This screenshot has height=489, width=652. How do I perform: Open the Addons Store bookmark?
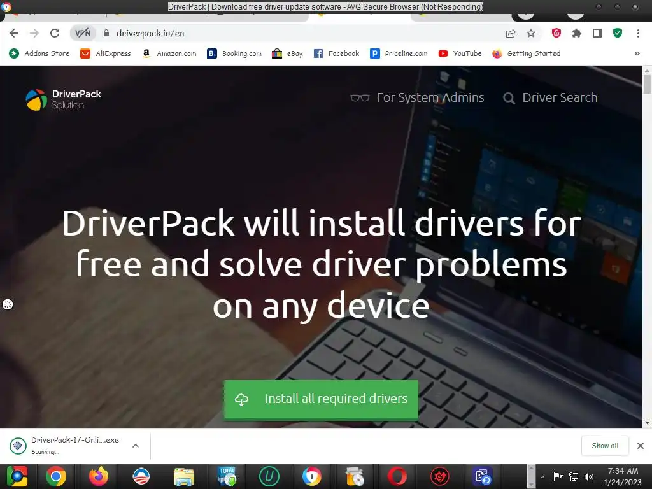pyautogui.click(x=39, y=53)
